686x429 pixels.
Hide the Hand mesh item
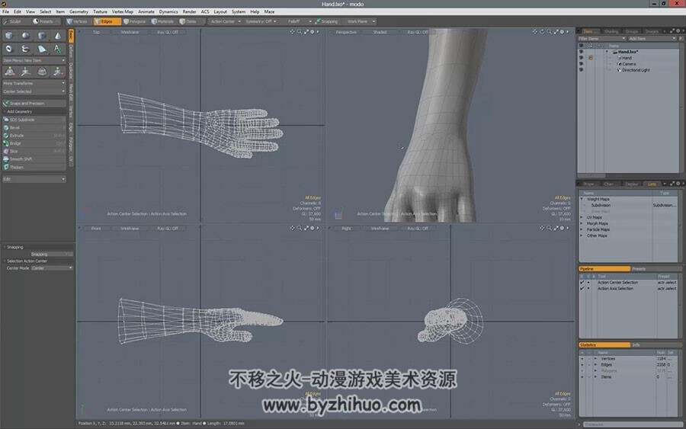(x=581, y=58)
